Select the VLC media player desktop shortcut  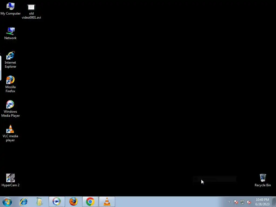coord(11,133)
